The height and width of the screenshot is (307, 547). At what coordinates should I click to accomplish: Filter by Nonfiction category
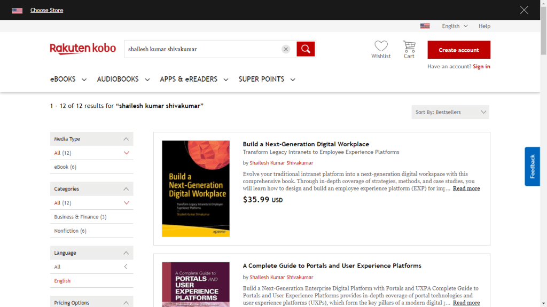(x=70, y=231)
